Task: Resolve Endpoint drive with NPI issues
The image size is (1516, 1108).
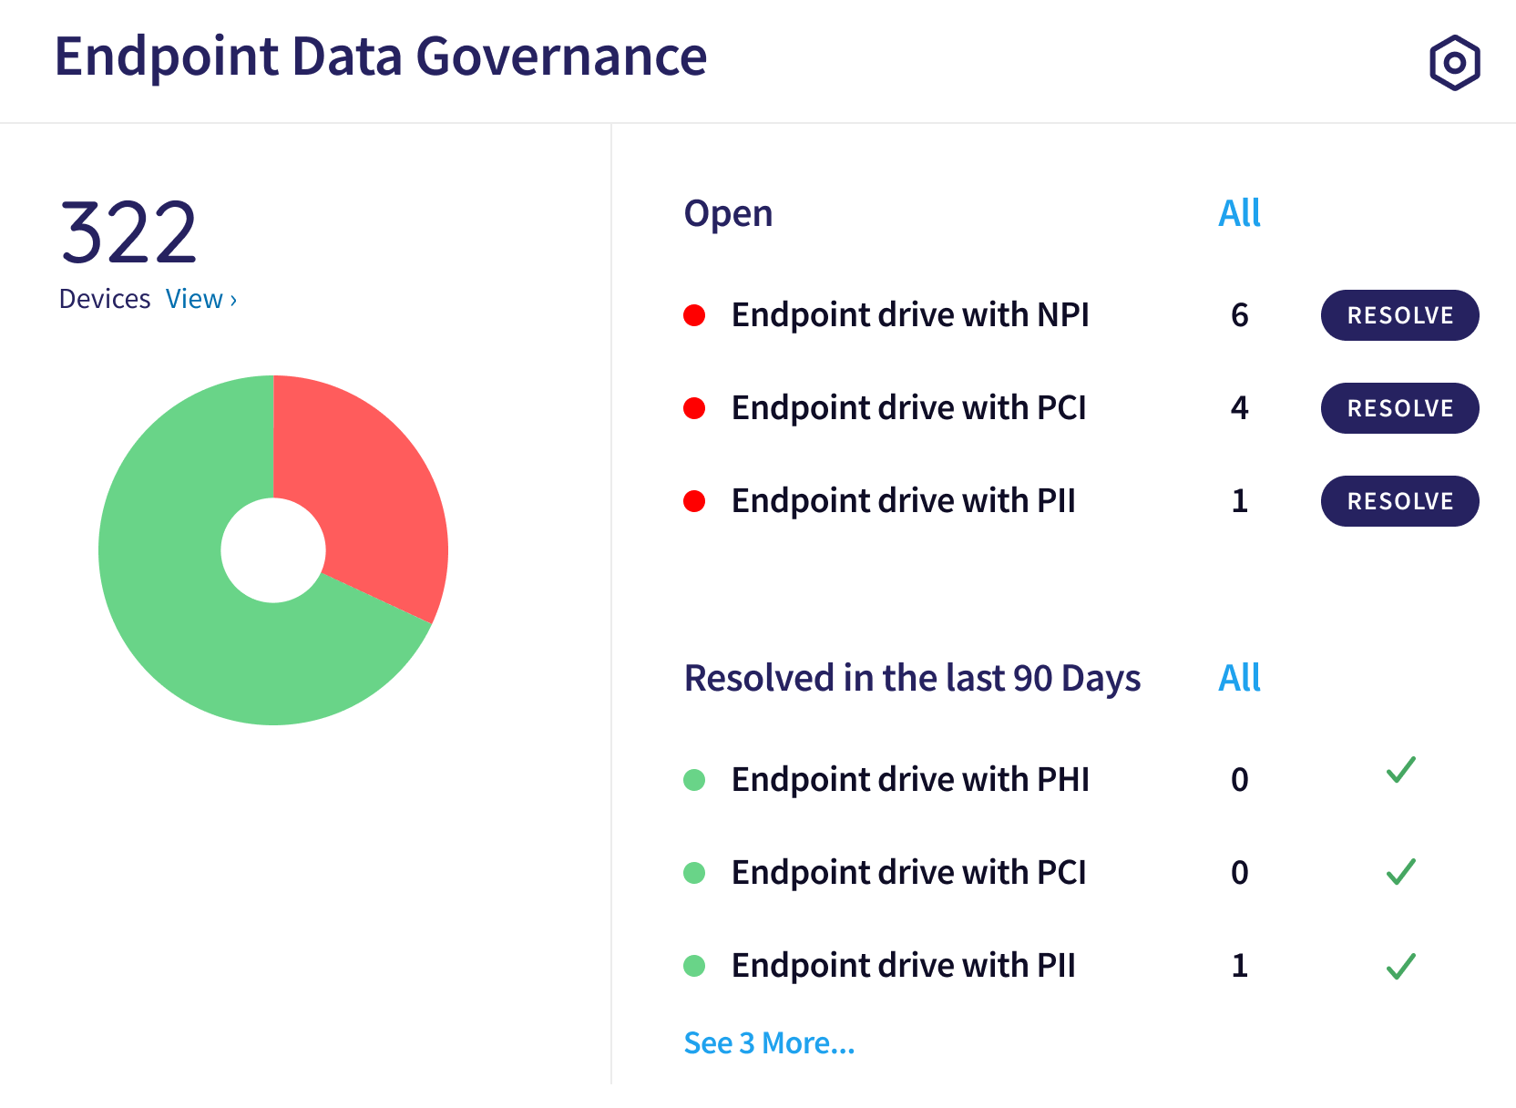Action: pos(1399,315)
